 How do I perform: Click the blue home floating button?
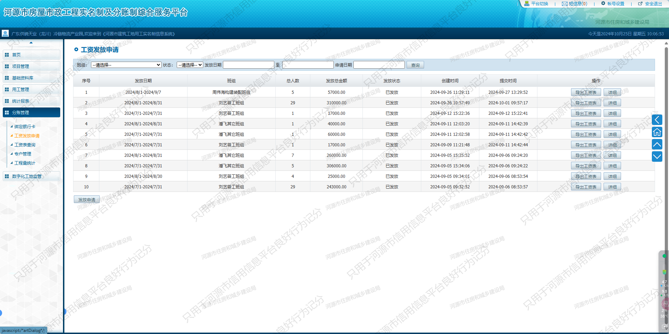(x=657, y=132)
